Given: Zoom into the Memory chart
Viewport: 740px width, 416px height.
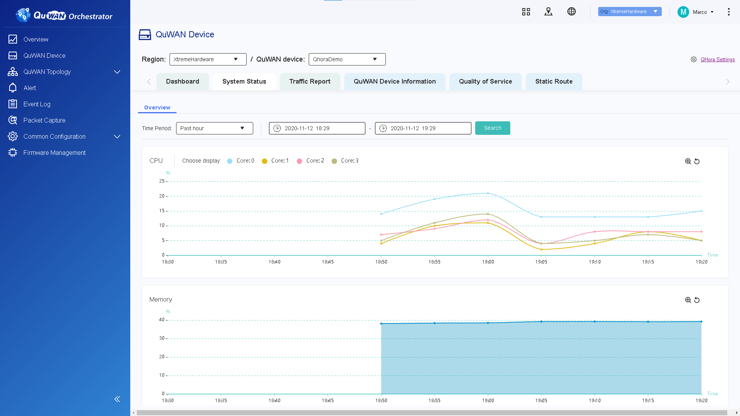Looking at the screenshot, I should point(688,300).
